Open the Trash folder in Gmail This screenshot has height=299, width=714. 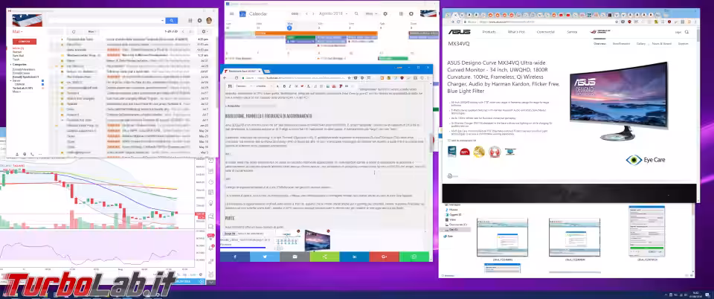click(16, 60)
